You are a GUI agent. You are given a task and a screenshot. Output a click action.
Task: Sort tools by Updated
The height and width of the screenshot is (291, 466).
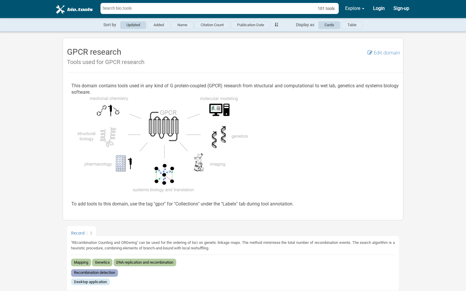tap(133, 25)
